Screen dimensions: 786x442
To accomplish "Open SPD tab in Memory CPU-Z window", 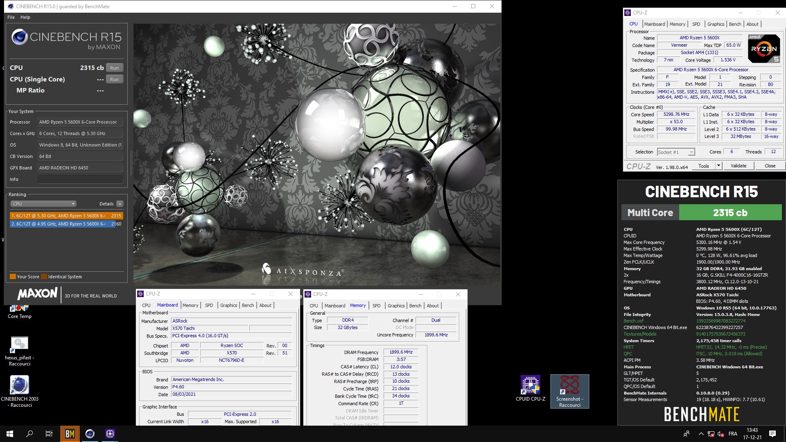I will tap(377, 306).
